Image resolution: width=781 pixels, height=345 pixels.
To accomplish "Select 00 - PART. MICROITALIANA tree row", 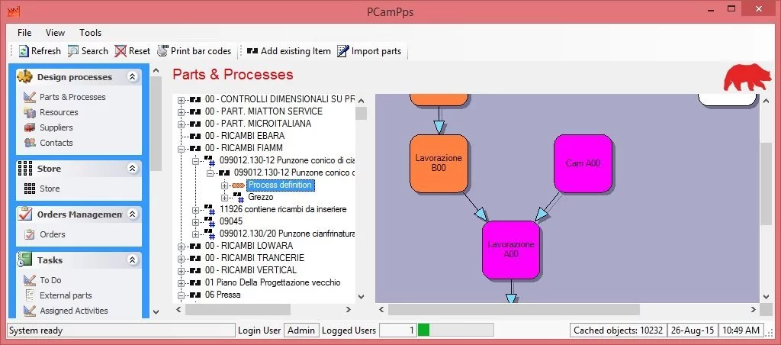I will (258, 124).
